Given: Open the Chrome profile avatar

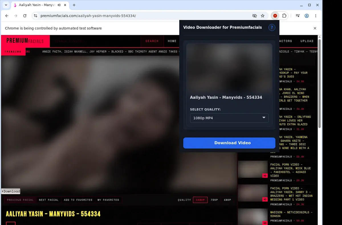Looking at the screenshot, I should coord(307,16).
